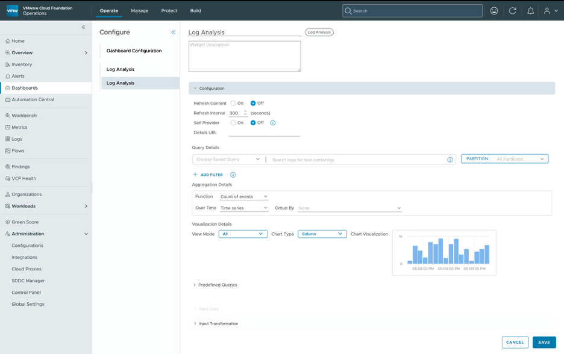This screenshot has height=354, width=564.
Task: Open notifications bell icon
Action: (x=530, y=11)
